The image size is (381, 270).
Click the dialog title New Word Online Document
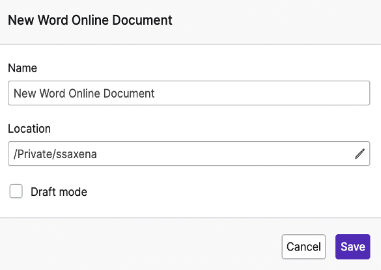click(90, 20)
